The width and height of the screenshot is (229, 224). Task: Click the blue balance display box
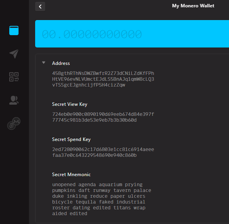(x=132, y=34)
